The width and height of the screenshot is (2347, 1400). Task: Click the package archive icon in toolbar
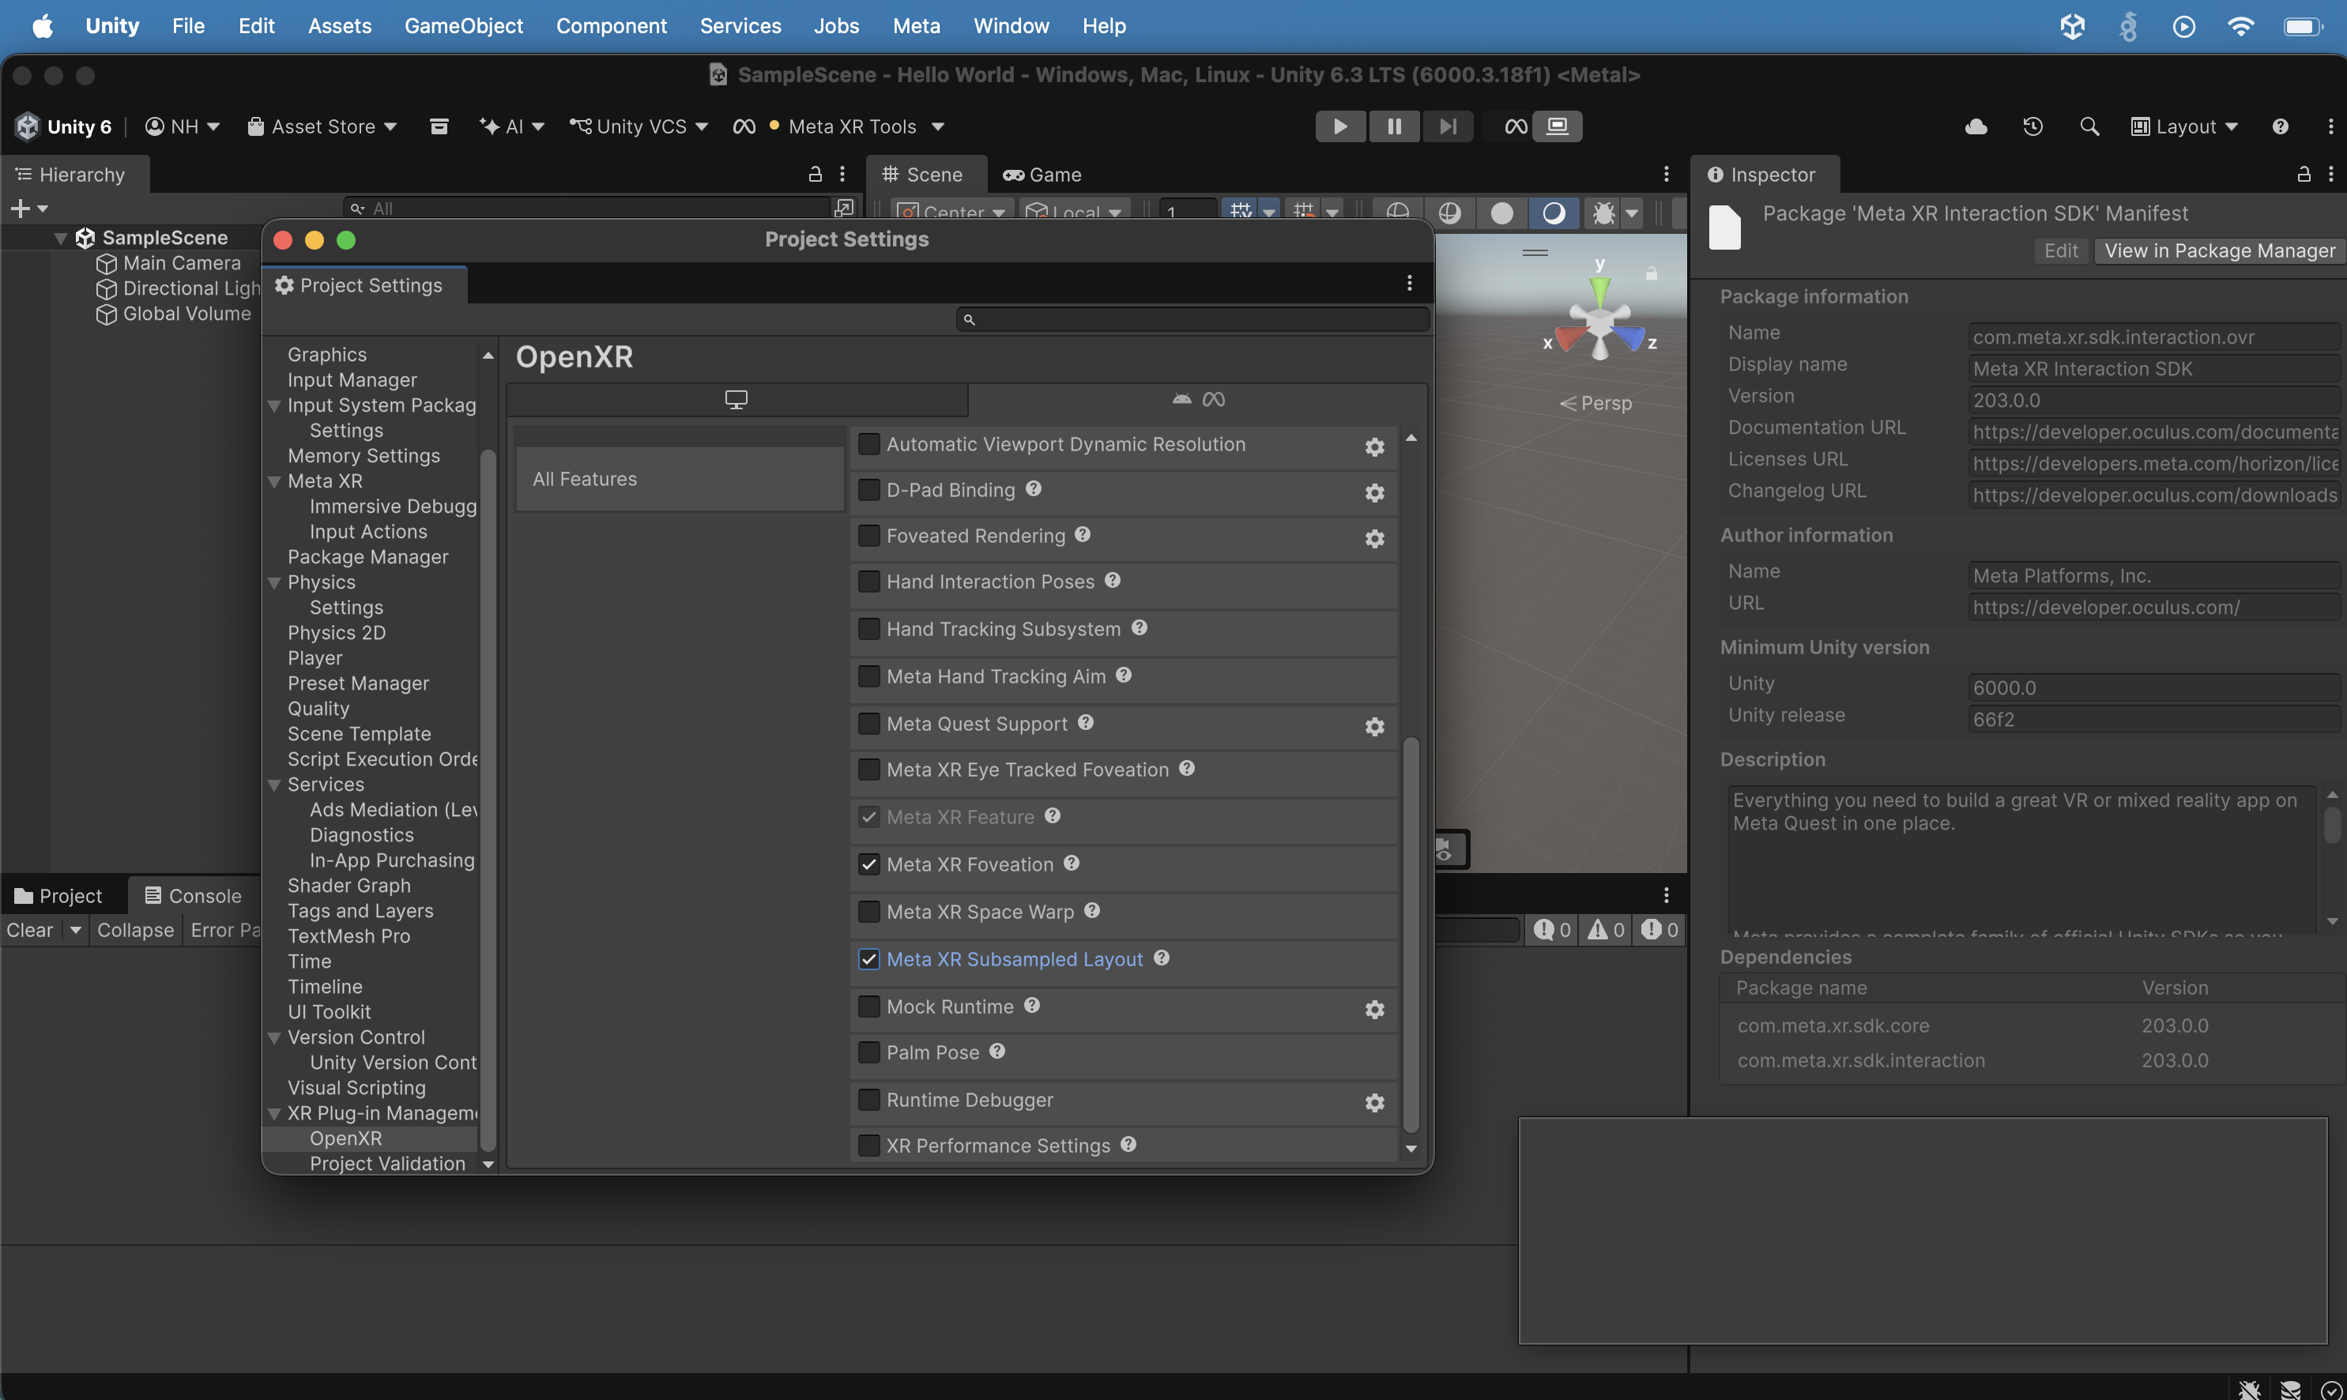pyautogui.click(x=439, y=126)
